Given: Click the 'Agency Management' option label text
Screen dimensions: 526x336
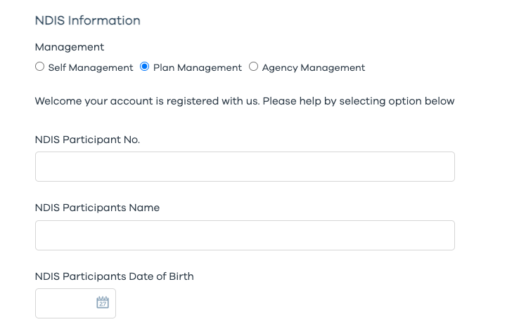Looking at the screenshot, I should 314,68.
